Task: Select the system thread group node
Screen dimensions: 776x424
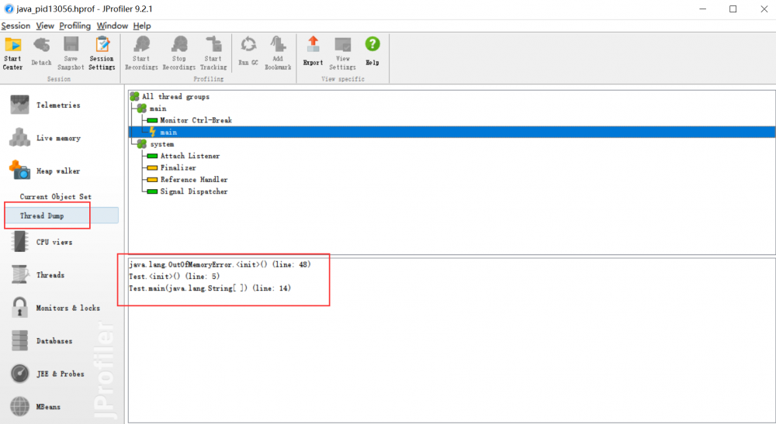Action: click(x=157, y=144)
